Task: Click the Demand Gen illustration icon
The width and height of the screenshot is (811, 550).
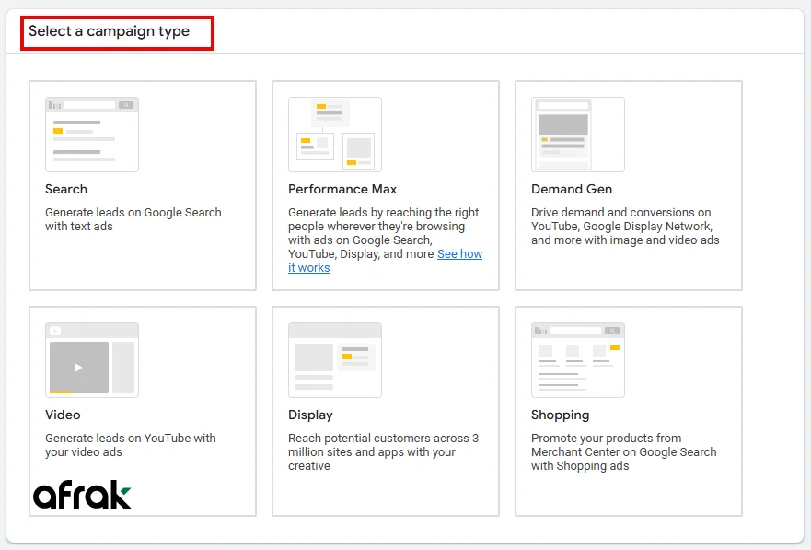Action: (577, 135)
